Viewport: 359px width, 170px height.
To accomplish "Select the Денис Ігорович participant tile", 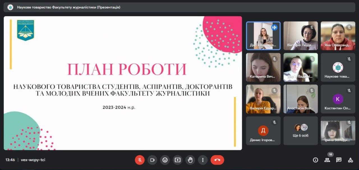I will (x=263, y=131).
